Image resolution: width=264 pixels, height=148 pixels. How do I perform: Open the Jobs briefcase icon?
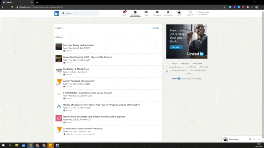pyautogui.click(x=146, y=13)
